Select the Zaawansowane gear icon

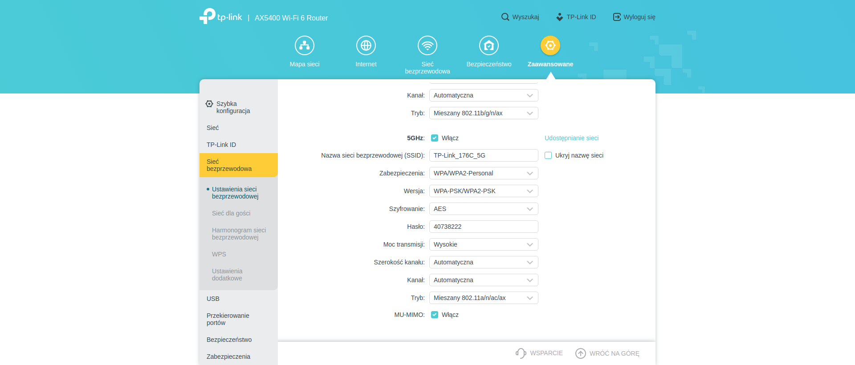click(x=550, y=45)
